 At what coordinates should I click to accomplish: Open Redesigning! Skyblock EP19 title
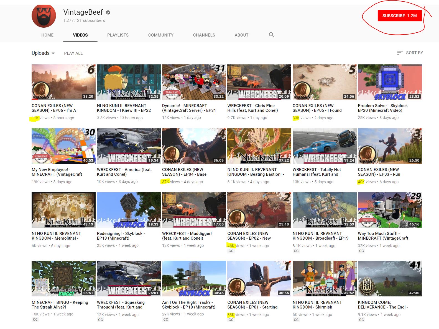121,236
